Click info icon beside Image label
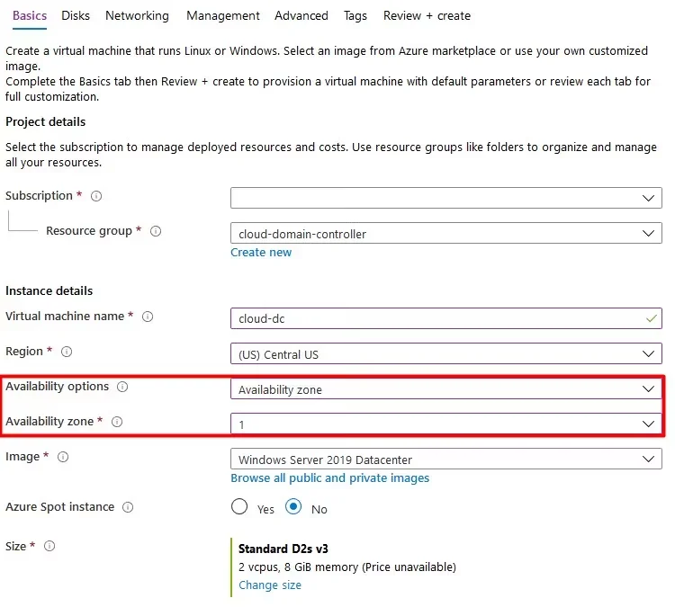 point(63,457)
